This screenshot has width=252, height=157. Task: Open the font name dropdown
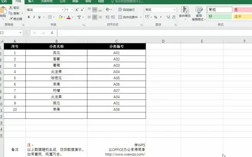pyautogui.click(x=63, y=10)
